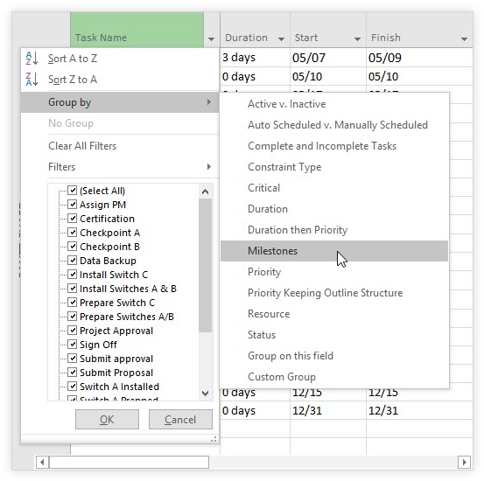Image resolution: width=484 pixels, height=481 pixels.
Task: Click the menu resize grip corner
Action: point(214,439)
